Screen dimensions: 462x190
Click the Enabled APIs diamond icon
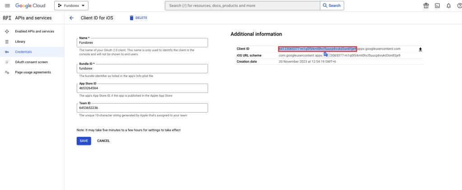(7, 31)
